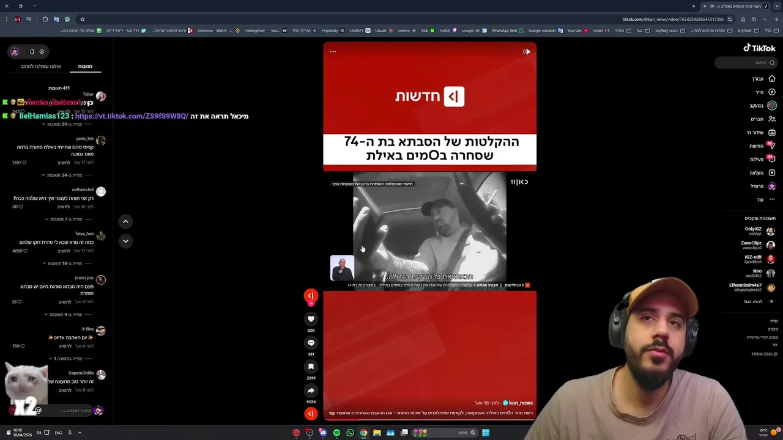The image size is (783, 440).
Task: Switch to the 'You may like' (את/ה עשוי/ה לאהוב) tab
Action: pyautogui.click(x=40, y=66)
